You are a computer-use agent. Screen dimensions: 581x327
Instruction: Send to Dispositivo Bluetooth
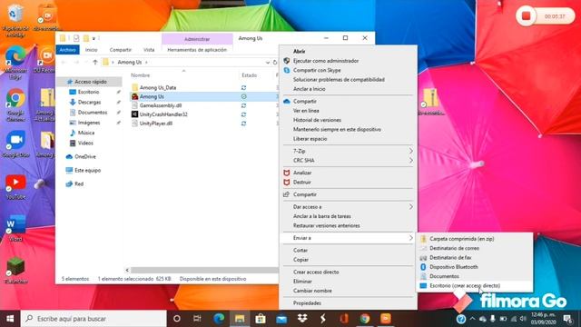454,266
